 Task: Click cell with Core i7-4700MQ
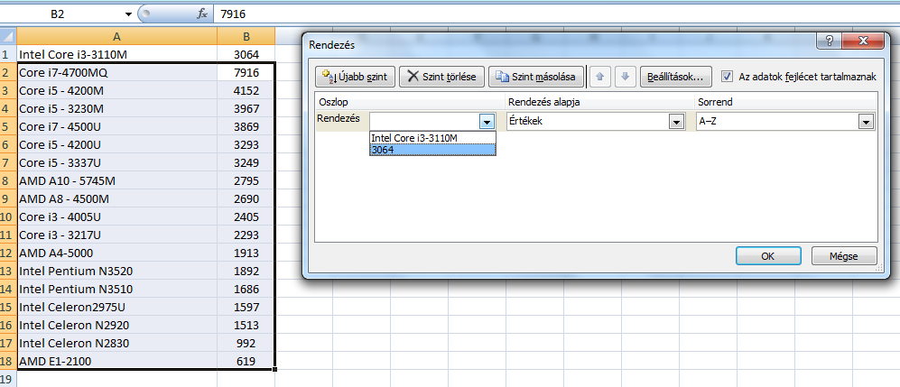tap(117, 73)
